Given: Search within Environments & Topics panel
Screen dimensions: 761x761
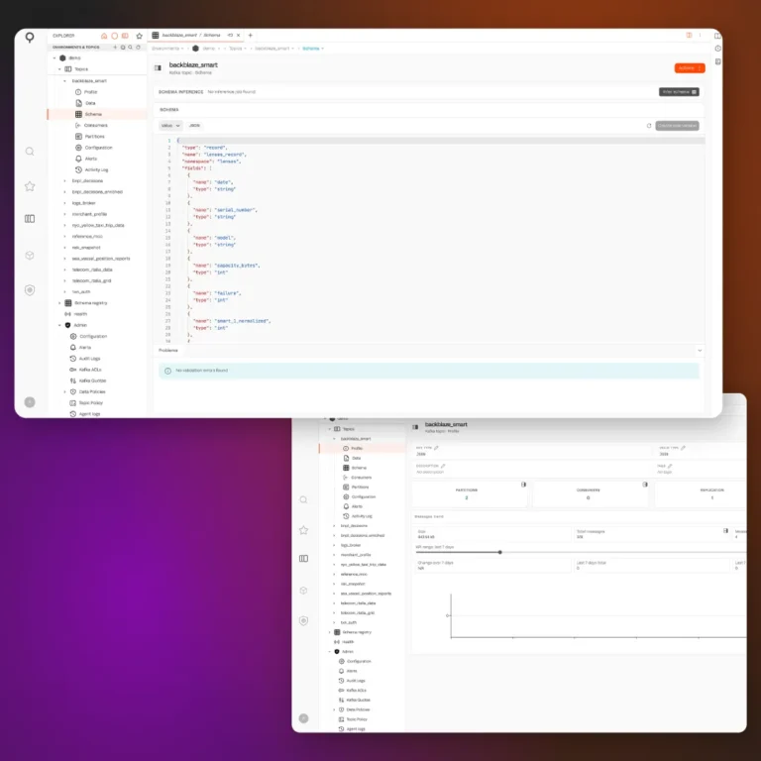Looking at the screenshot, I should point(130,48).
